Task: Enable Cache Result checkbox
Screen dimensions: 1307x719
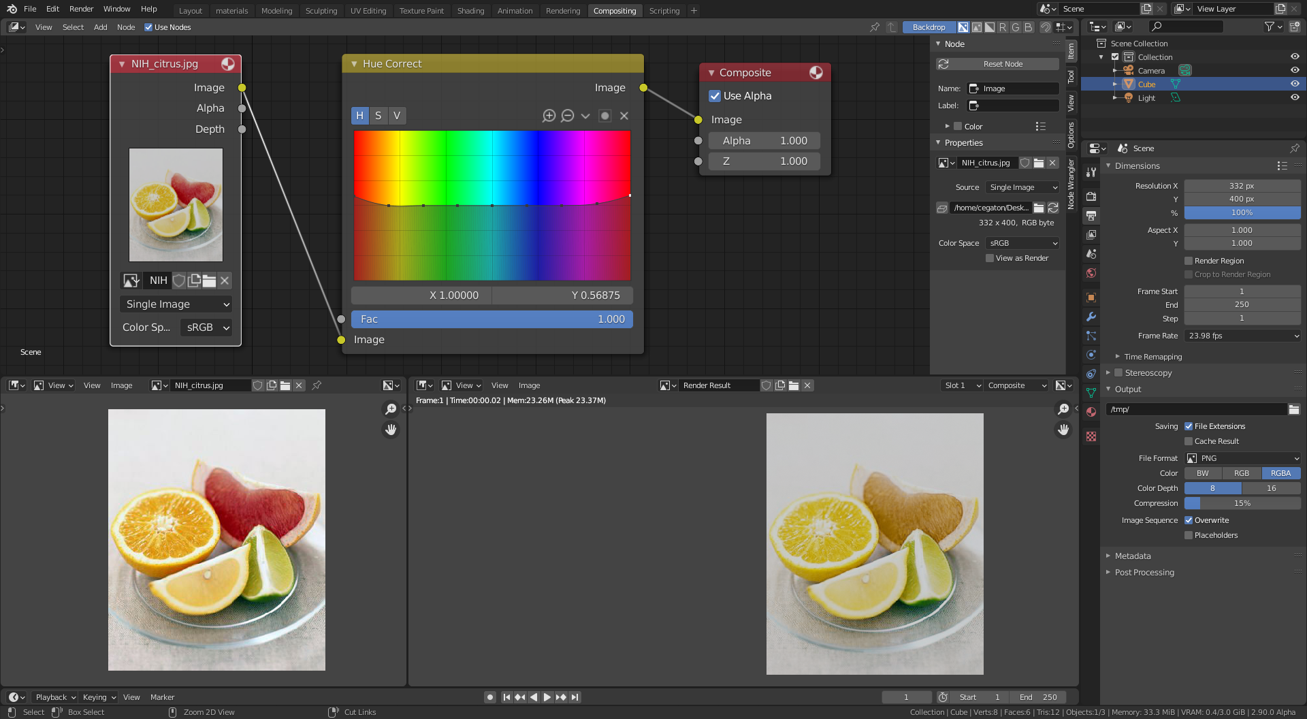Action: pos(1189,441)
